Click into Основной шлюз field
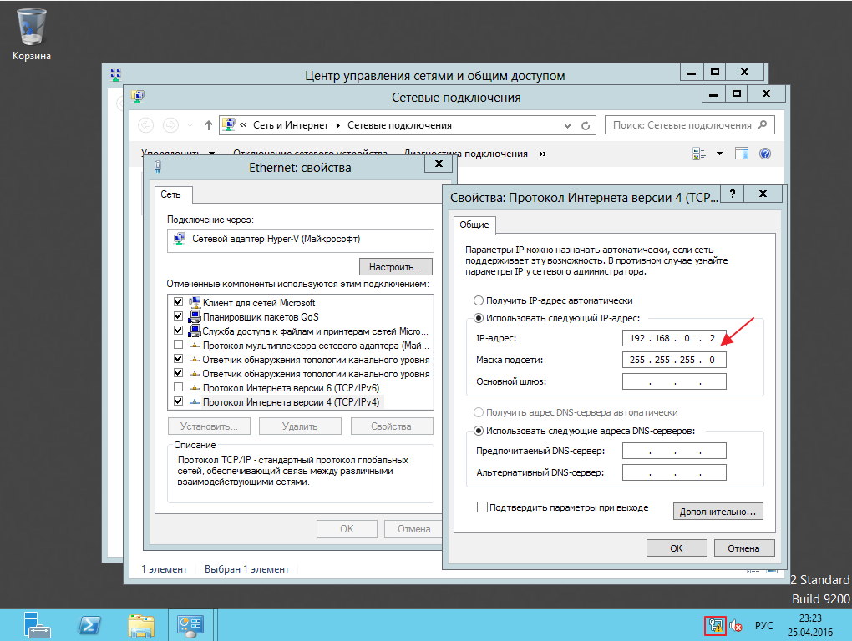The height and width of the screenshot is (641, 852). (674, 381)
